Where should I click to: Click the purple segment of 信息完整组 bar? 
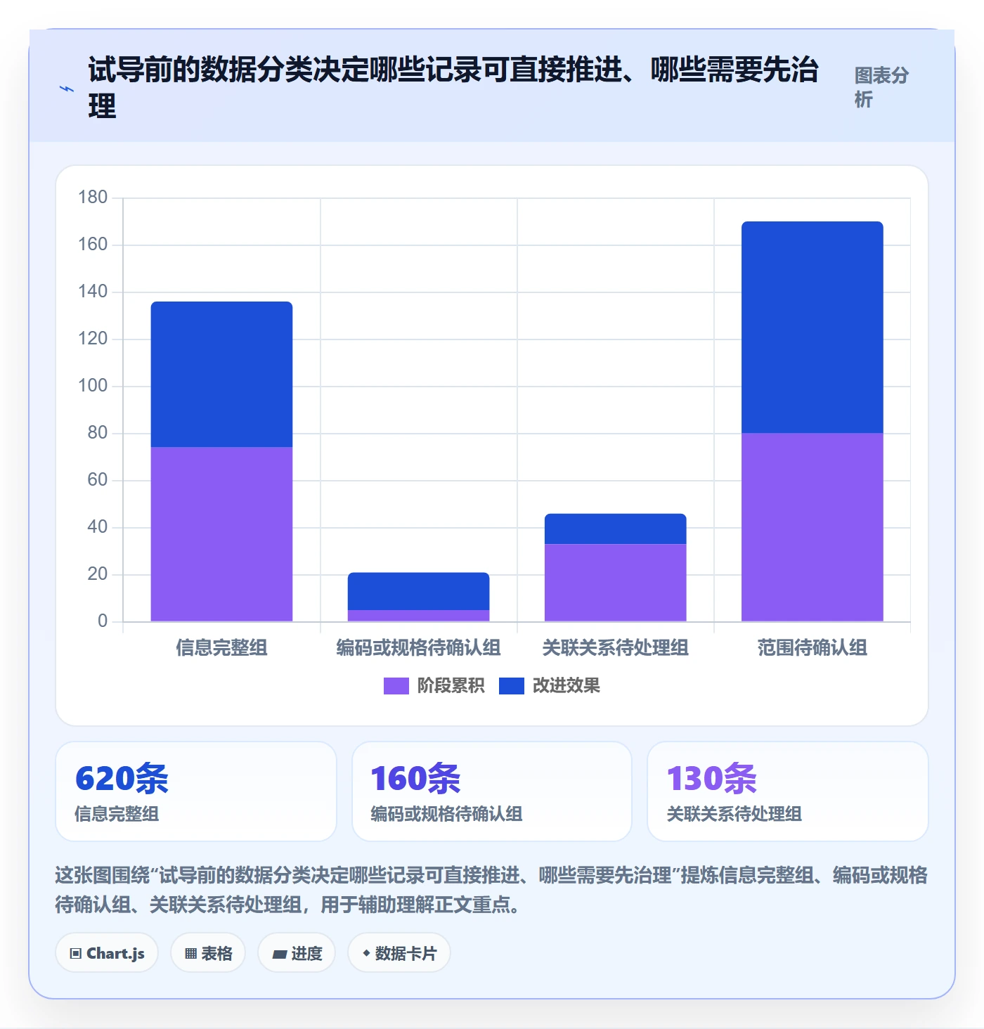pyautogui.click(x=221, y=534)
